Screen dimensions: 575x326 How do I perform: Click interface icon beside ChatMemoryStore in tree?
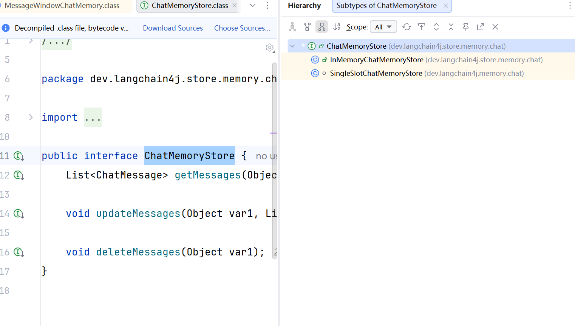coord(312,46)
